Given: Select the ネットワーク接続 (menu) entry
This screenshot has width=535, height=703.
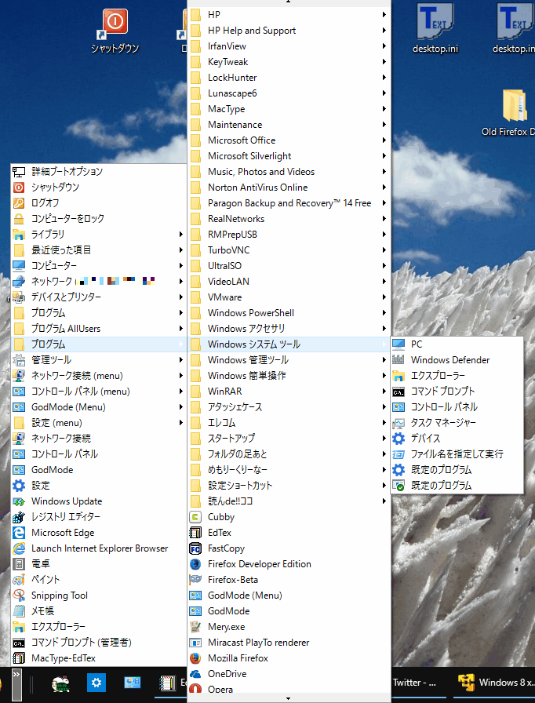Looking at the screenshot, I should pyautogui.click(x=99, y=376).
